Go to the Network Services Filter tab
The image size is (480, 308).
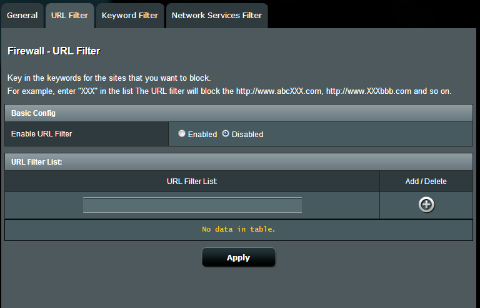click(217, 15)
